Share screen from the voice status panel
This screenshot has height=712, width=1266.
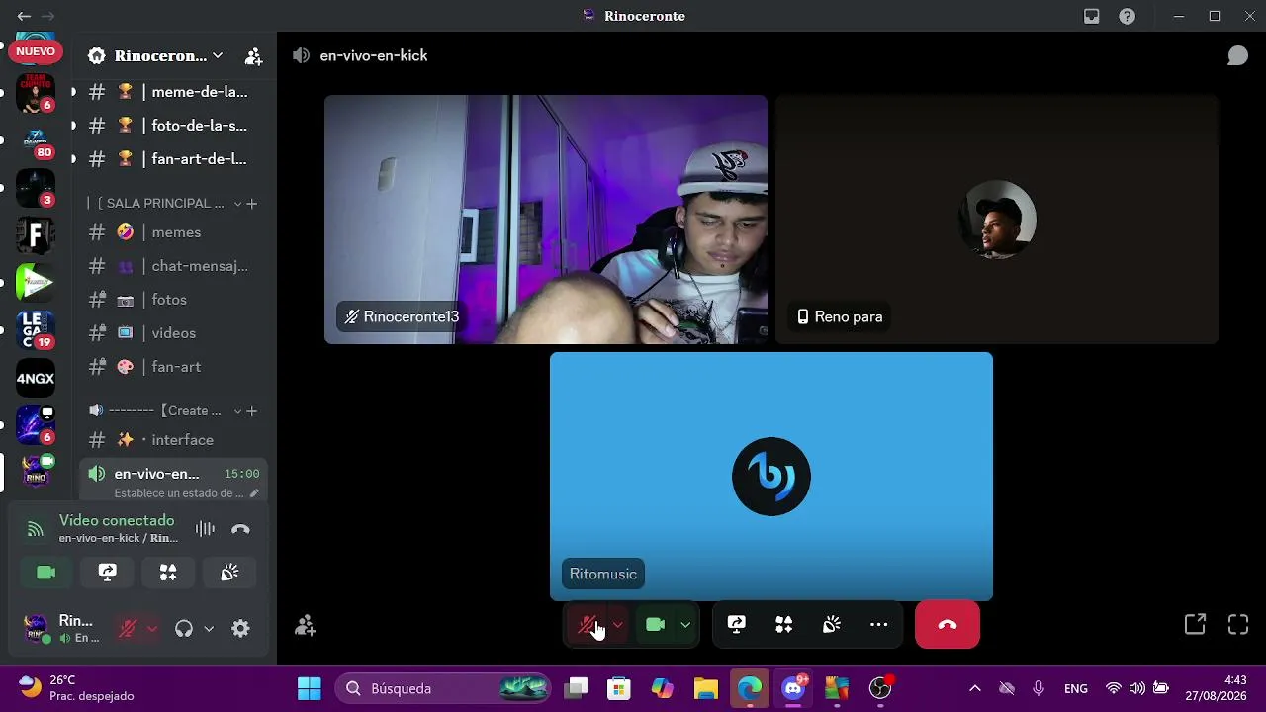[x=107, y=573]
